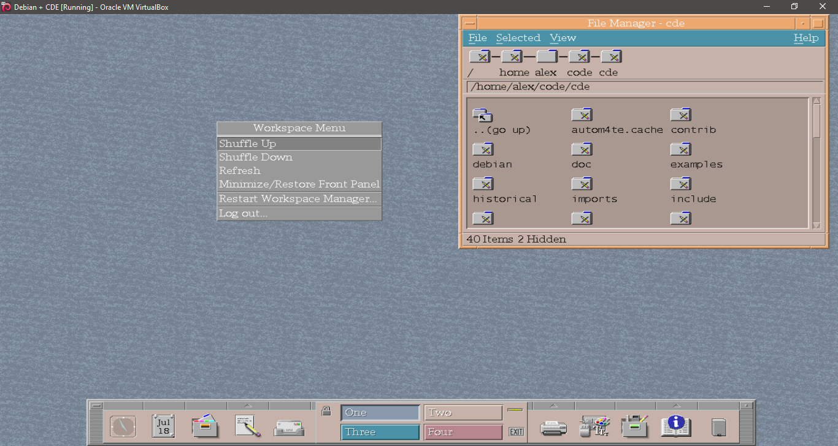The width and height of the screenshot is (838, 446).
Task: Switch to workspace Four
Action: pos(463,432)
